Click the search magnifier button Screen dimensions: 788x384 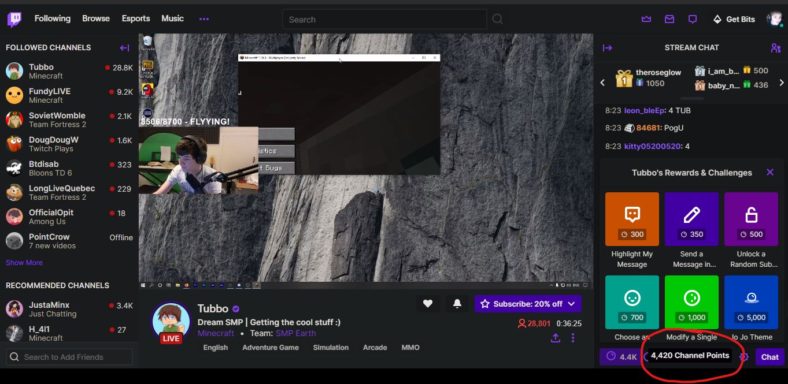(497, 19)
